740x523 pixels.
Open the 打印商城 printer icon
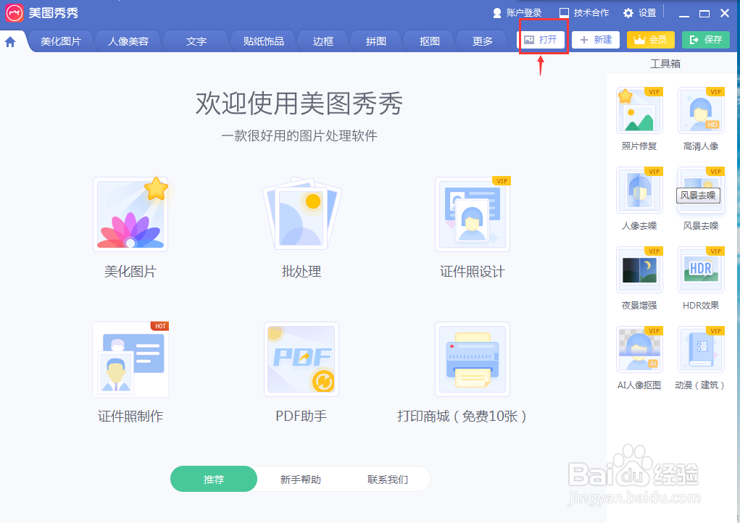[x=473, y=359]
